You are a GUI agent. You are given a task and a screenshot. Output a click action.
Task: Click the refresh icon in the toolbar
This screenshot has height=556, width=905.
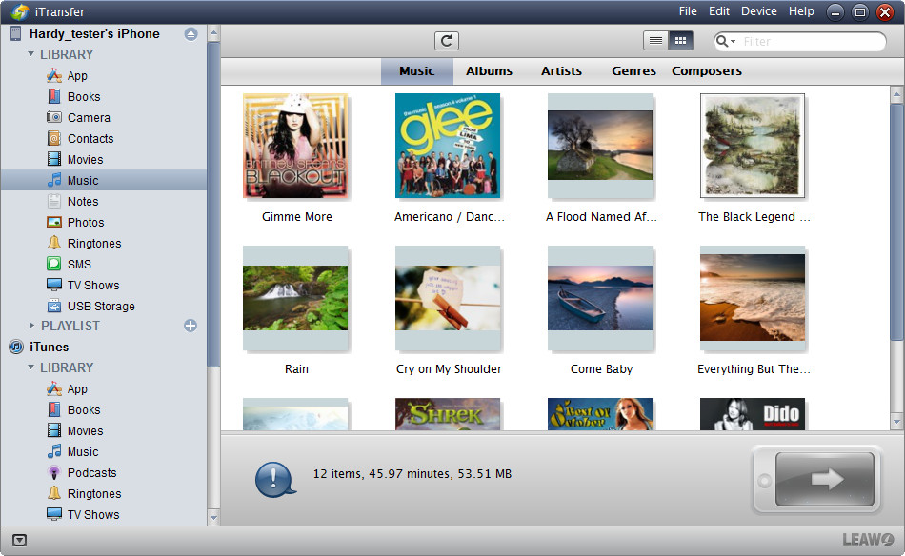pyautogui.click(x=447, y=41)
